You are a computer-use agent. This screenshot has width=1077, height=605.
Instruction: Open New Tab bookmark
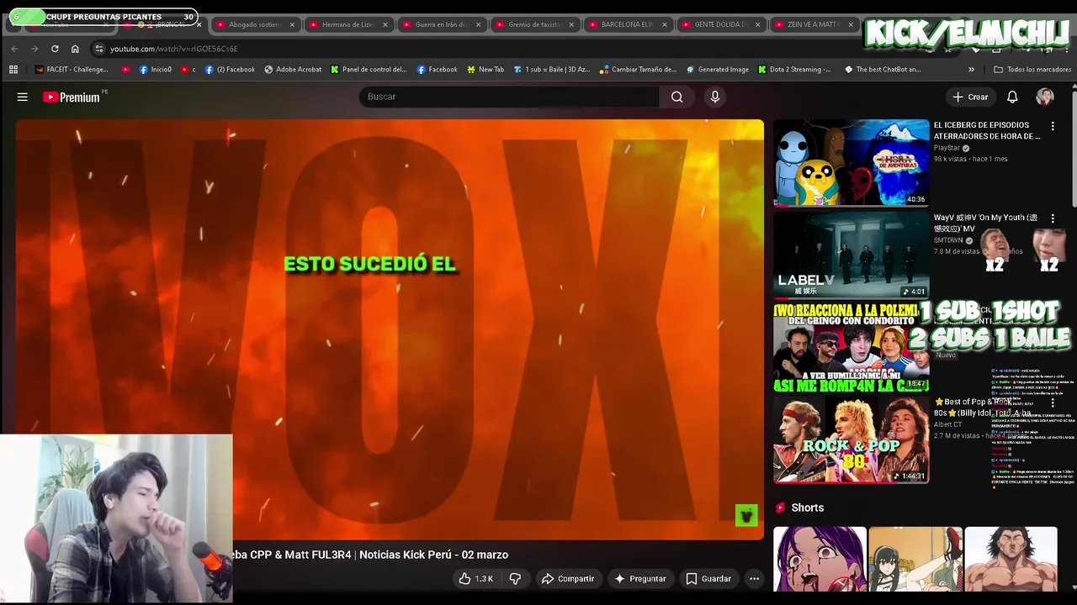tap(485, 70)
